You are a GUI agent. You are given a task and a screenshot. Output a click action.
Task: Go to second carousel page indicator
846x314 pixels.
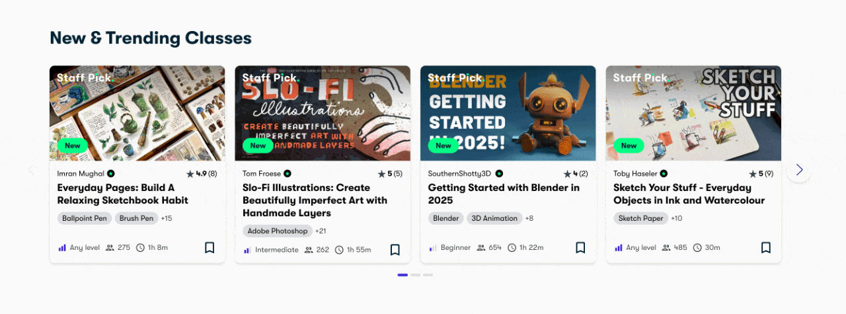click(415, 274)
